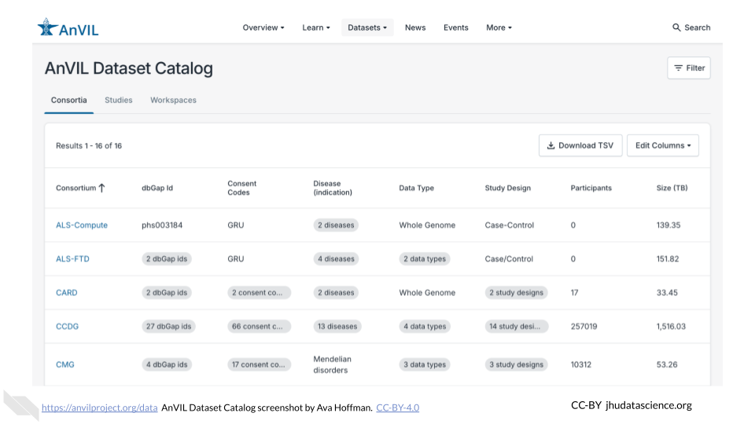Viewport: 755px width, 424px height.
Task: Click the '4 dbGap ids' chip
Action: (167, 364)
